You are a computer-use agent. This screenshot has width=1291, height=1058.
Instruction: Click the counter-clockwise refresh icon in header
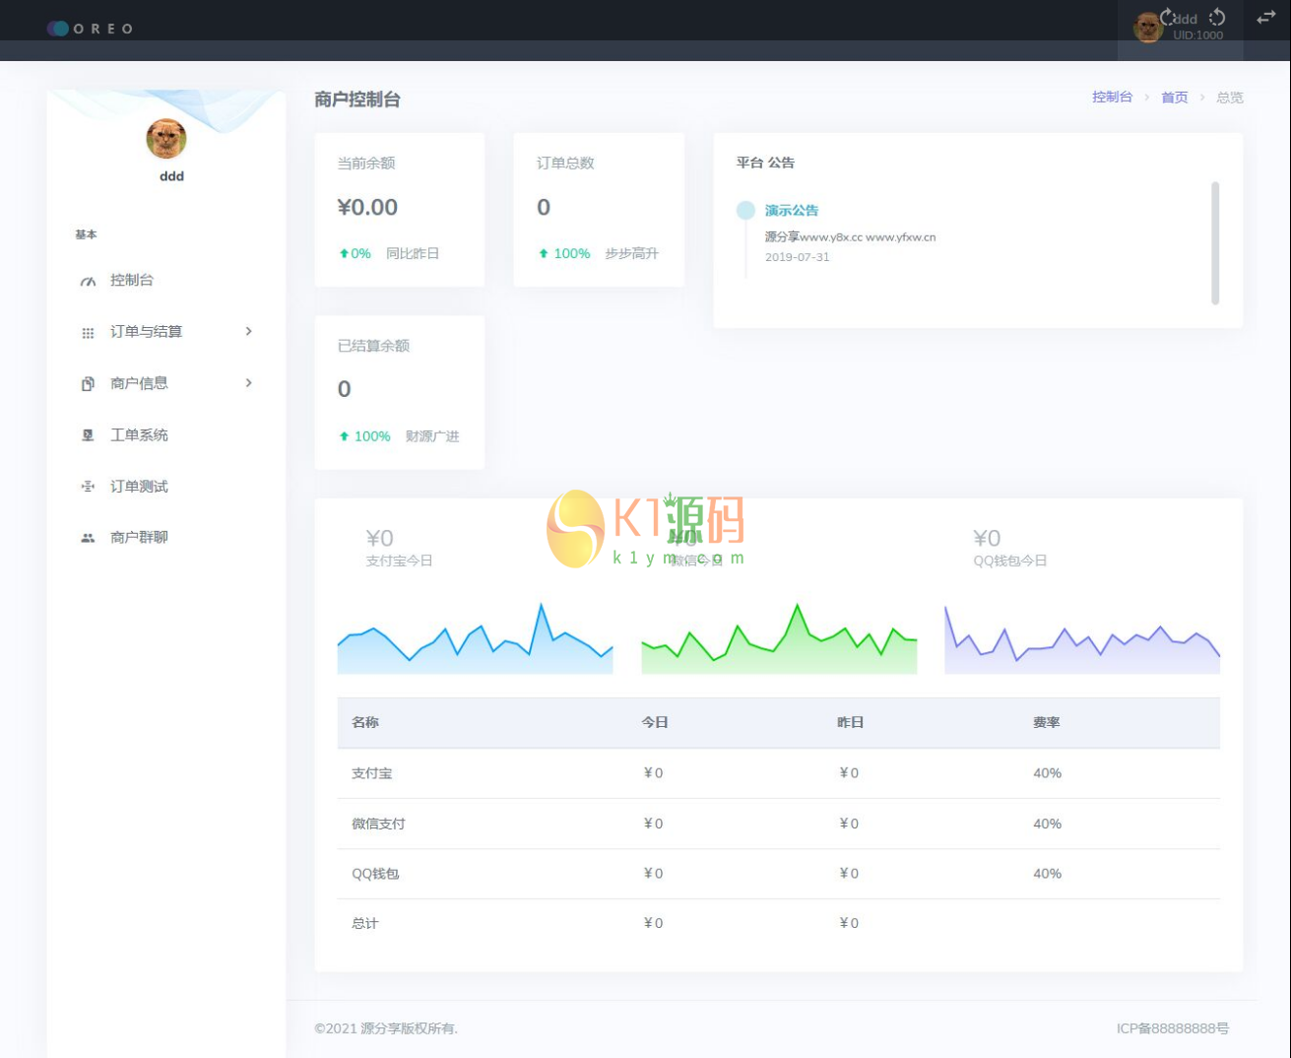click(x=1218, y=17)
